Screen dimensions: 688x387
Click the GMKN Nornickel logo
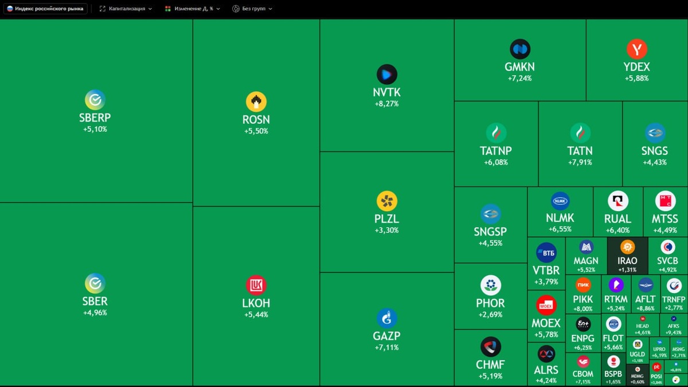click(x=520, y=49)
